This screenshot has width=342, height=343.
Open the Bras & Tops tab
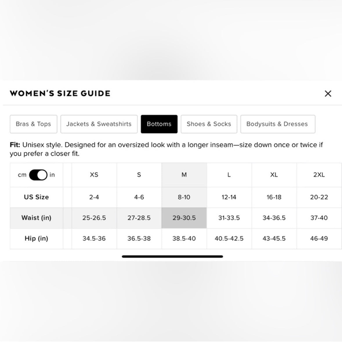click(x=33, y=124)
